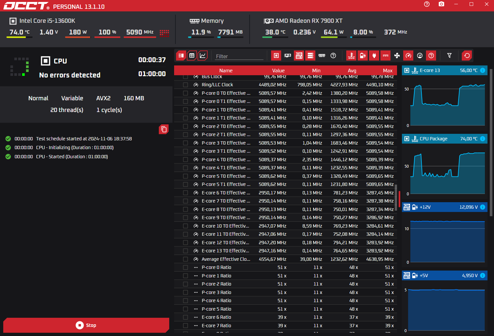This screenshot has width=494, height=336.
Task: Switch to the list view layout icon
Action: point(181,56)
